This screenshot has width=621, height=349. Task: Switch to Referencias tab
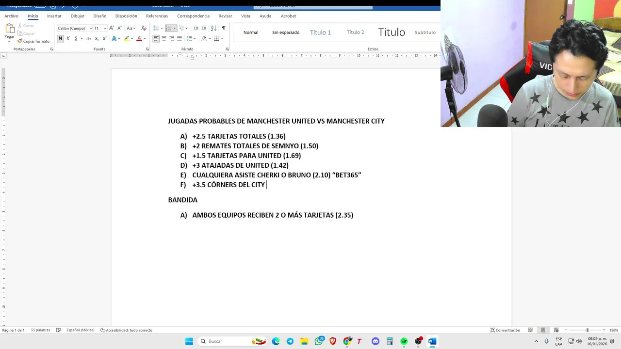(x=157, y=16)
